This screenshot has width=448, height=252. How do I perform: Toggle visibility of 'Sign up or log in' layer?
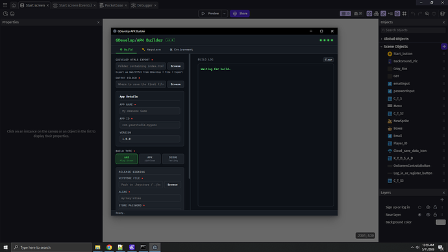428,207
